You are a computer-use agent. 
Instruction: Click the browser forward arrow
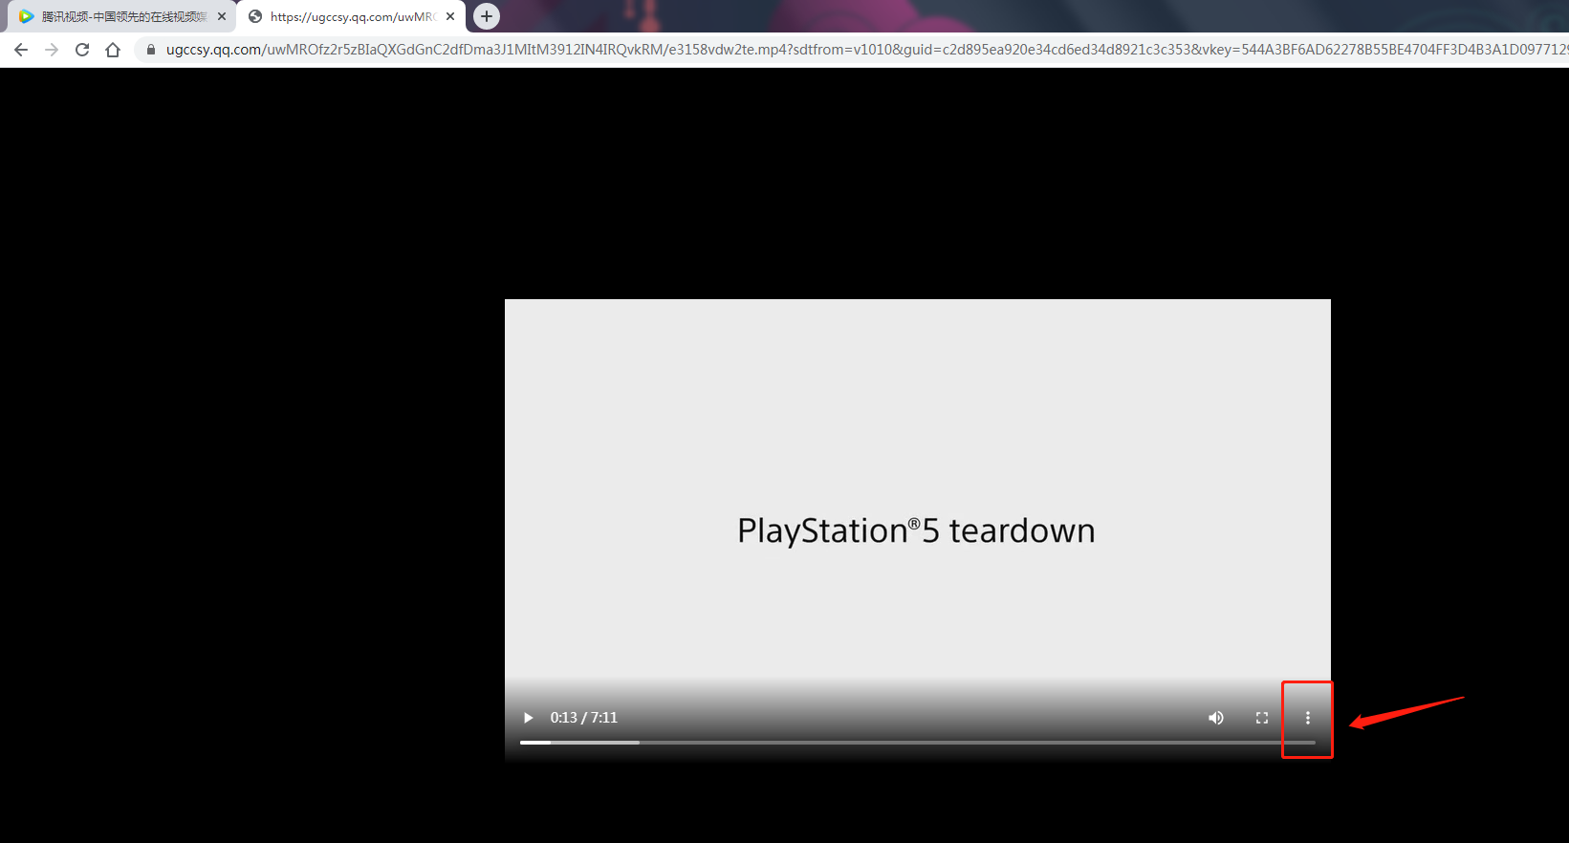tap(52, 50)
